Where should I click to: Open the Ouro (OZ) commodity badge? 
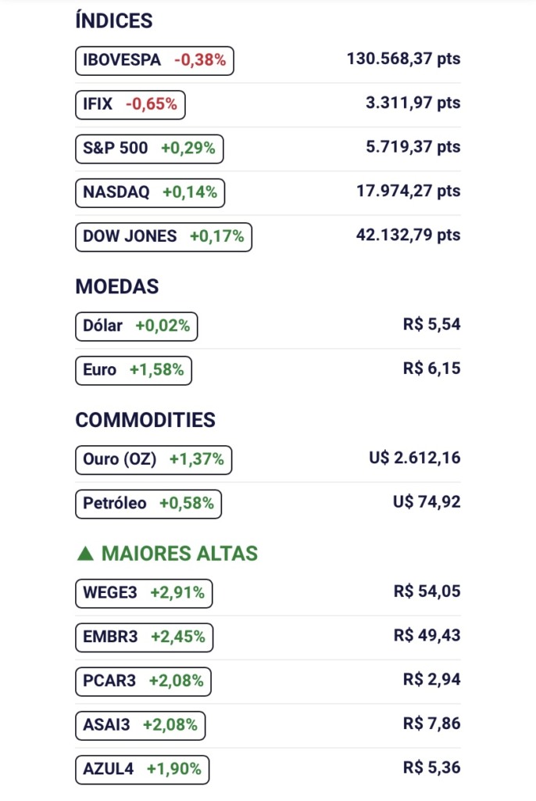click(x=153, y=460)
